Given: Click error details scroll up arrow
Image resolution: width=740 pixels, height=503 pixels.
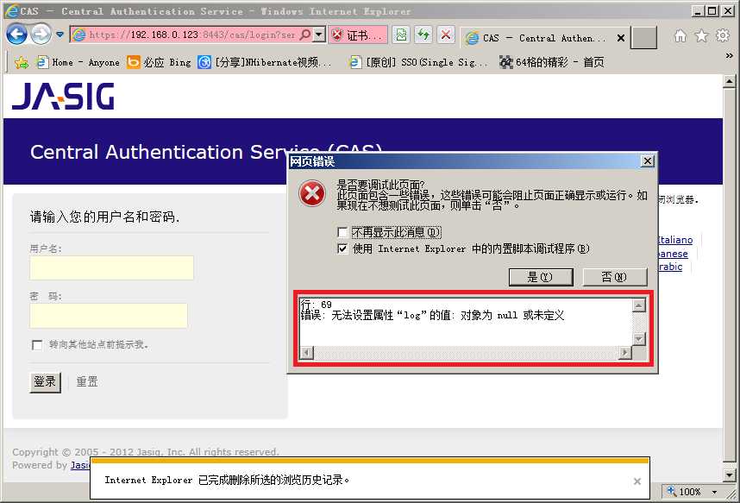Looking at the screenshot, I should point(638,305).
